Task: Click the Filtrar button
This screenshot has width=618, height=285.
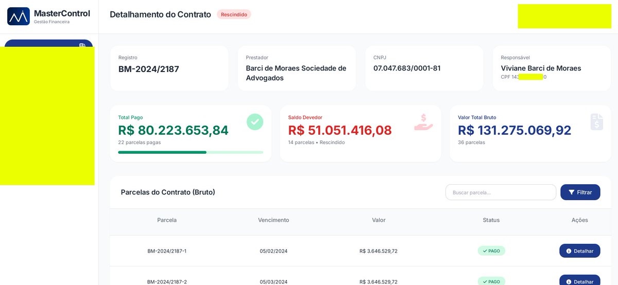Action: point(580,192)
